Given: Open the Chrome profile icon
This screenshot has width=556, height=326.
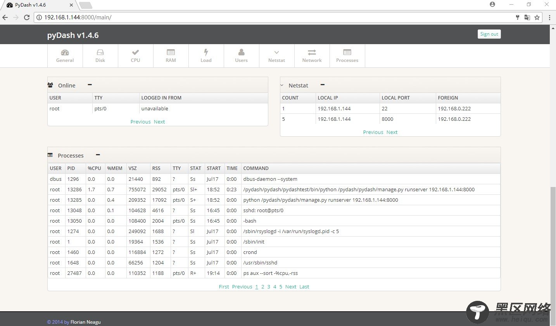Looking at the screenshot, I should pos(492,4).
